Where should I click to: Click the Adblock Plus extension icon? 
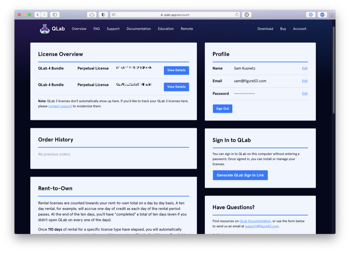click(x=322, y=15)
